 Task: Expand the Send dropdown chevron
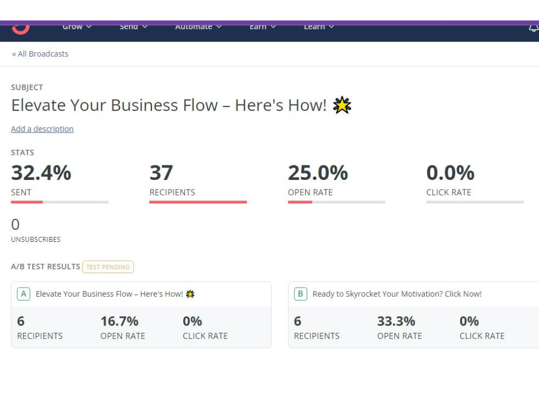pos(145,27)
